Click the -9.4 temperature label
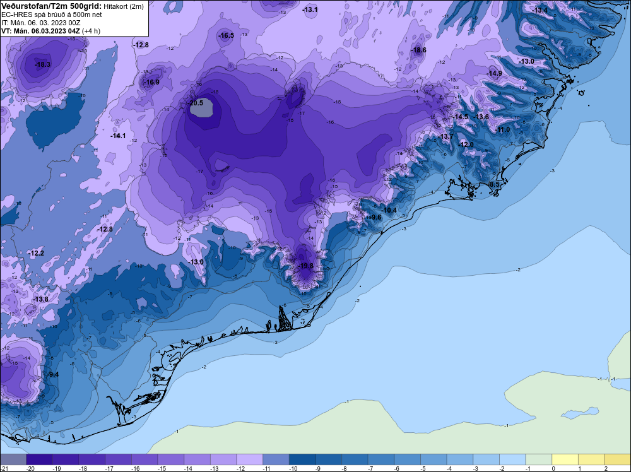Screen dimensions: 631x472 (53, 374)
